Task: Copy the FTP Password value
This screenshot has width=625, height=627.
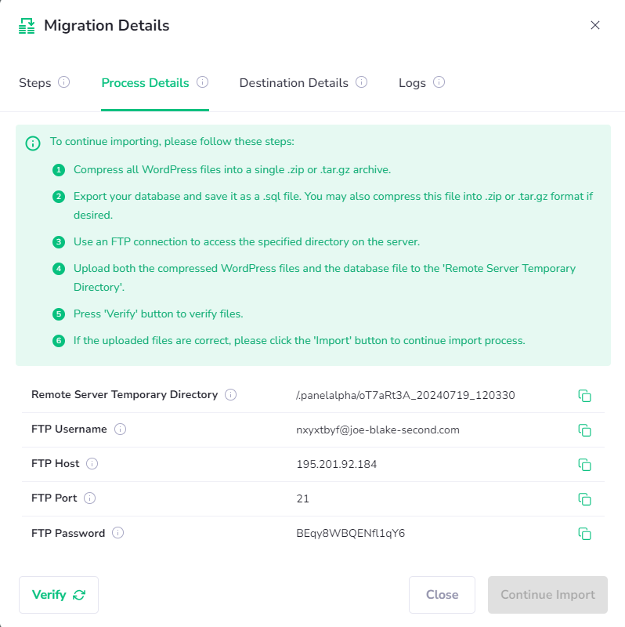Action: (584, 533)
